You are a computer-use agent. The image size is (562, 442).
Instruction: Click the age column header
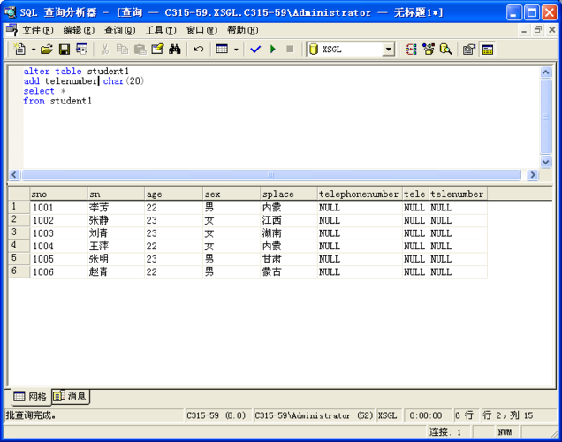[174, 194]
